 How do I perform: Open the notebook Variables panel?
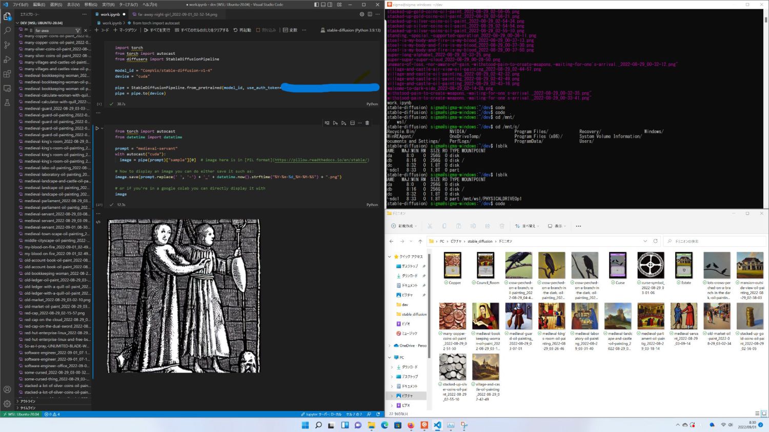tap(290, 30)
